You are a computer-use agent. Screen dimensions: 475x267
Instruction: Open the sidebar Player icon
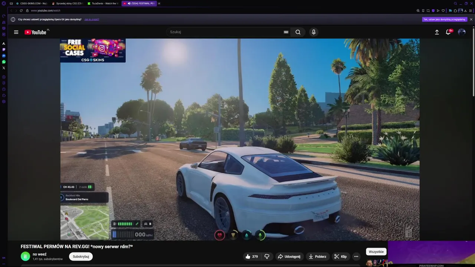point(4,77)
